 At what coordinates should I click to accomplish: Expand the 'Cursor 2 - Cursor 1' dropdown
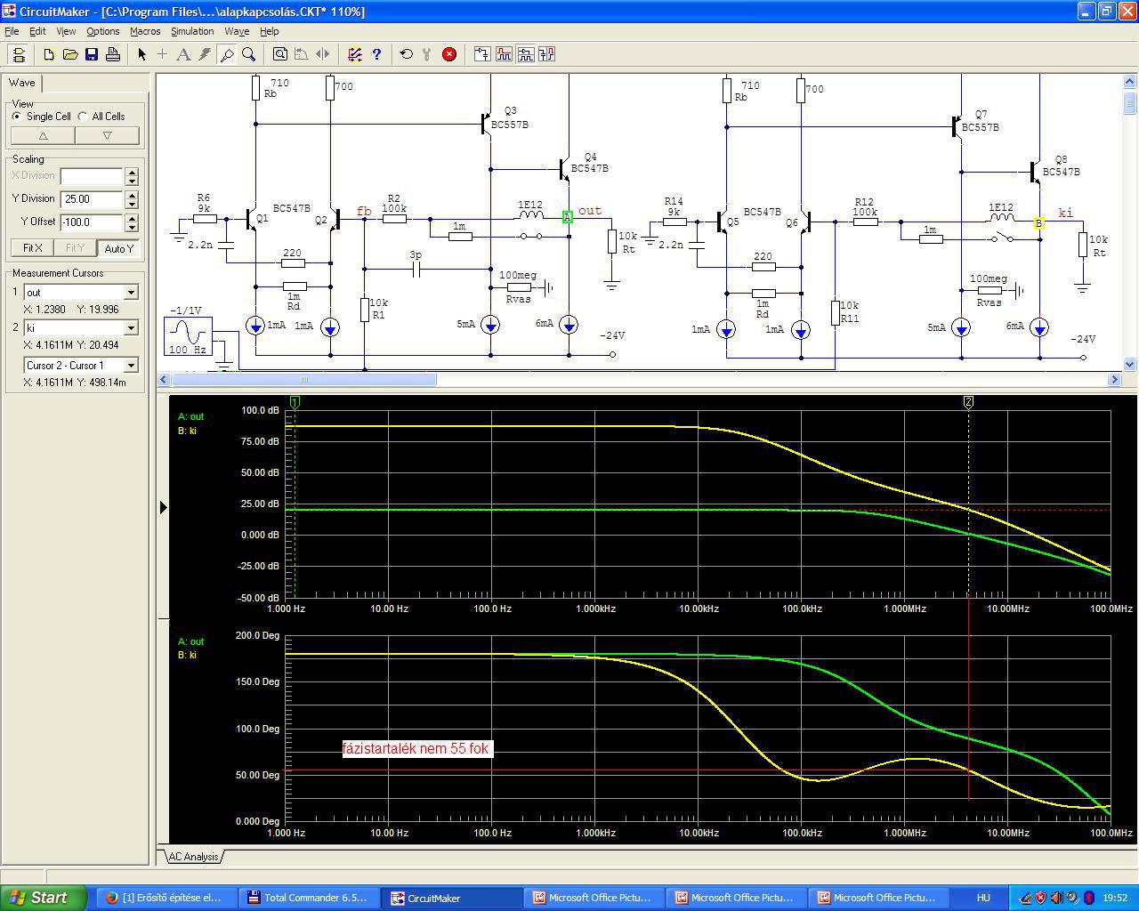pos(131,366)
